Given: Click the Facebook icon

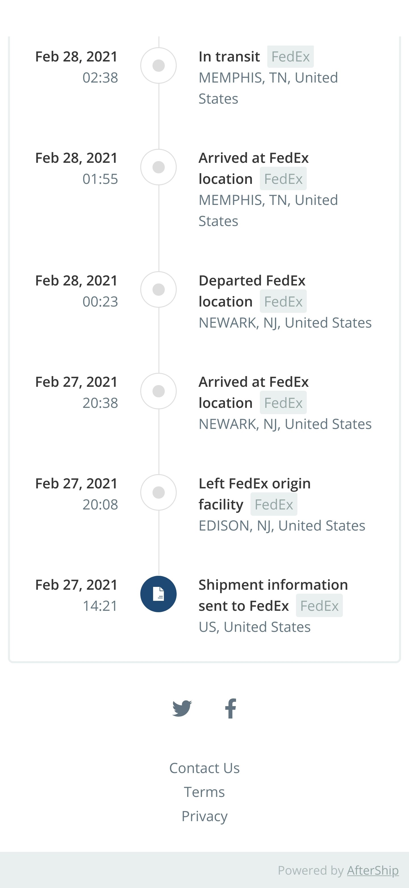Looking at the screenshot, I should pos(231,708).
